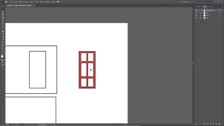Open the Edit menu
The width and height of the screenshot is (224, 126).
pos(16,2)
